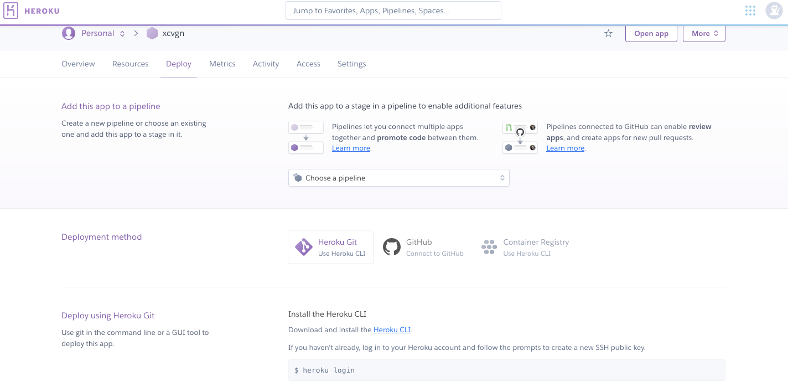
Task: Click the Heroku logo icon
Action: pos(11,10)
